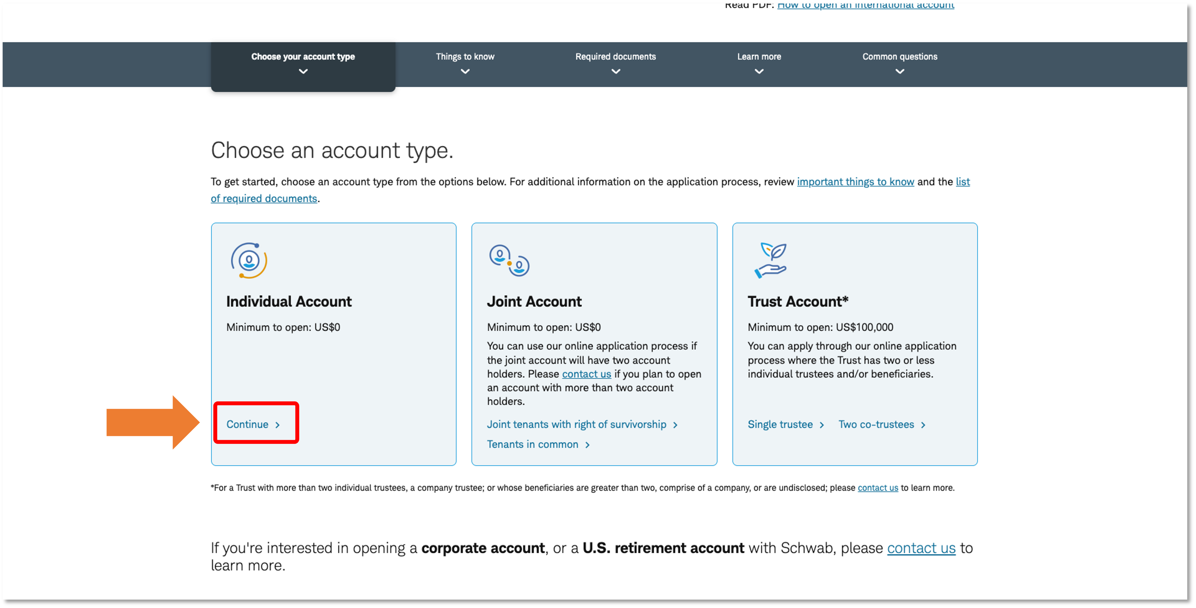Click chevron next to Tenants in common
Screen dimensions: 1196x608
[587, 445]
